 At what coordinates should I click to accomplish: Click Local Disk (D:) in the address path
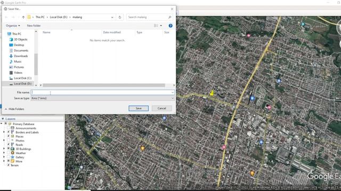coord(59,17)
